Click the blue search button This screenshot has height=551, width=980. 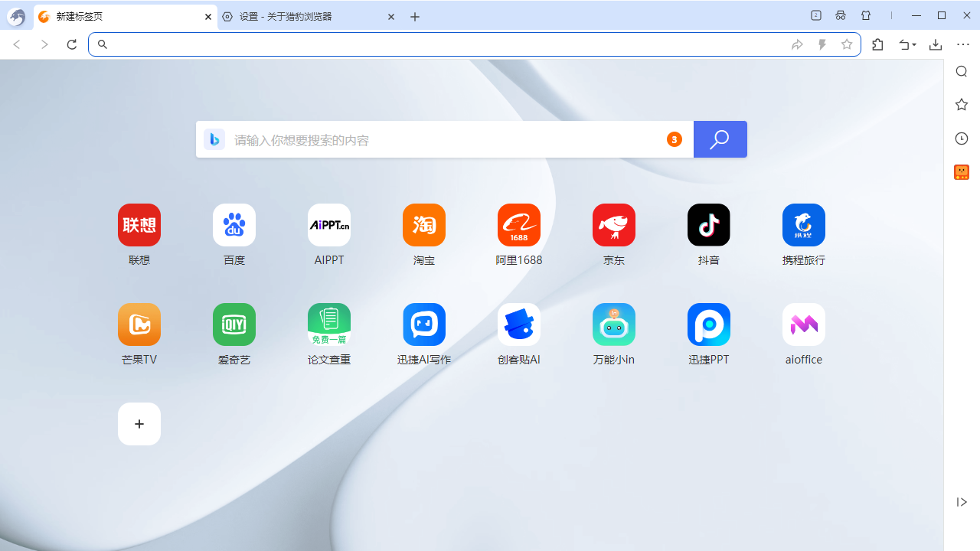tap(720, 139)
